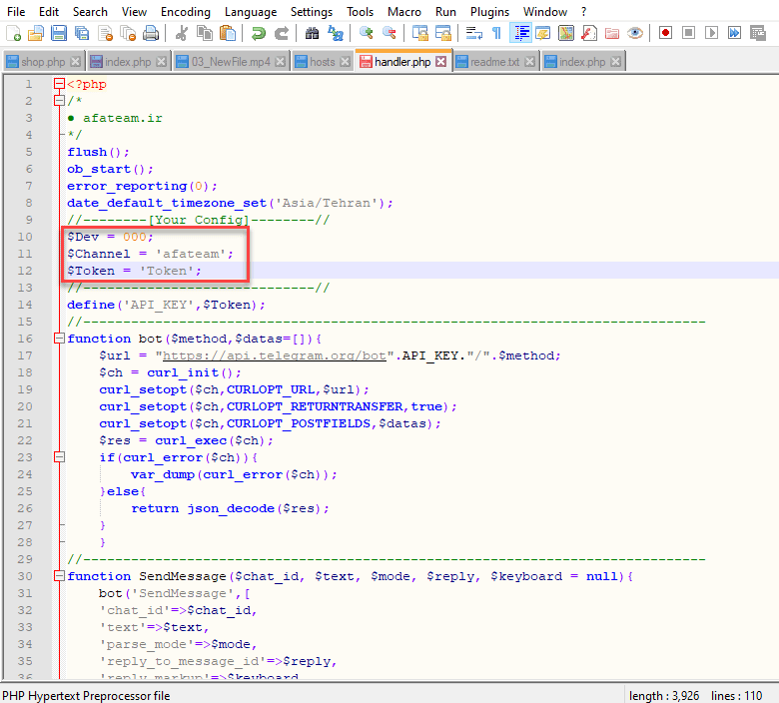The height and width of the screenshot is (703, 779).
Task: Click the Zoom In magnifier icon
Action: tap(366, 33)
